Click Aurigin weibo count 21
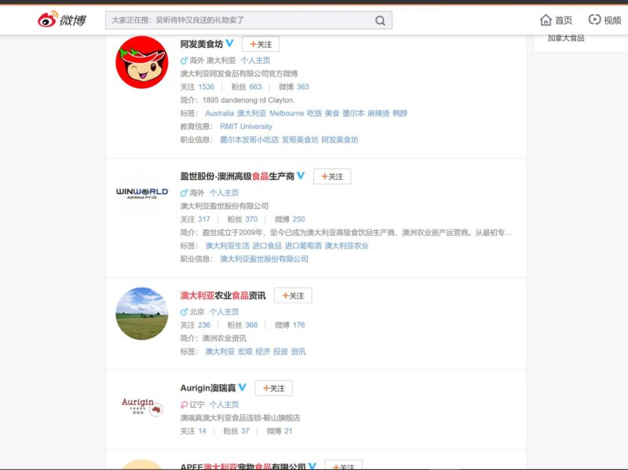This screenshot has height=470, width=628. pos(288,431)
